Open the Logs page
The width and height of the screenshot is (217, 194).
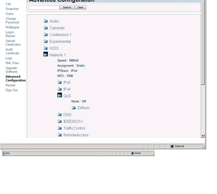[9, 58]
